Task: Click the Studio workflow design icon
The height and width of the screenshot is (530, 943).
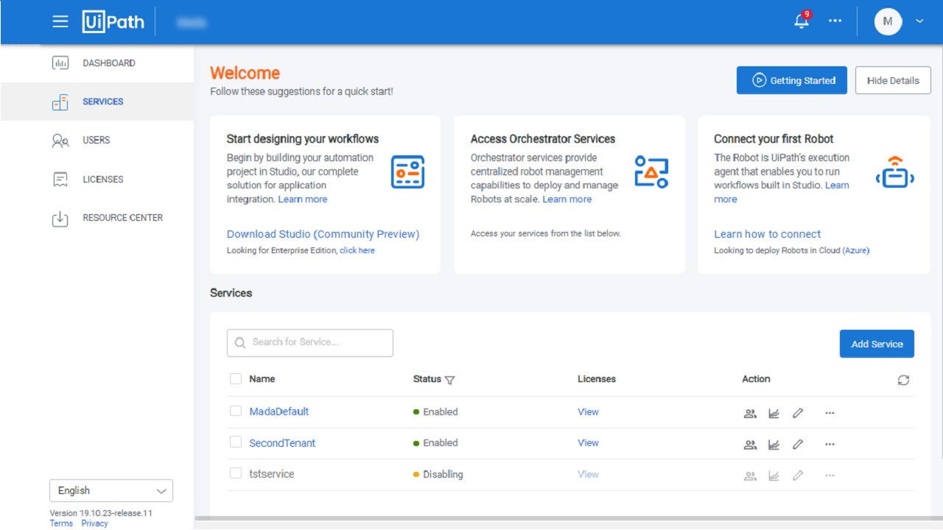Action: click(407, 172)
